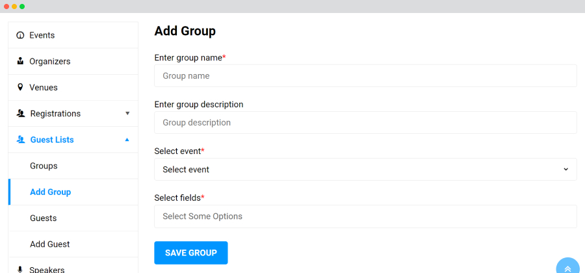
Task: Collapse the Guest Lists submenu arrow
Action: [x=127, y=140]
